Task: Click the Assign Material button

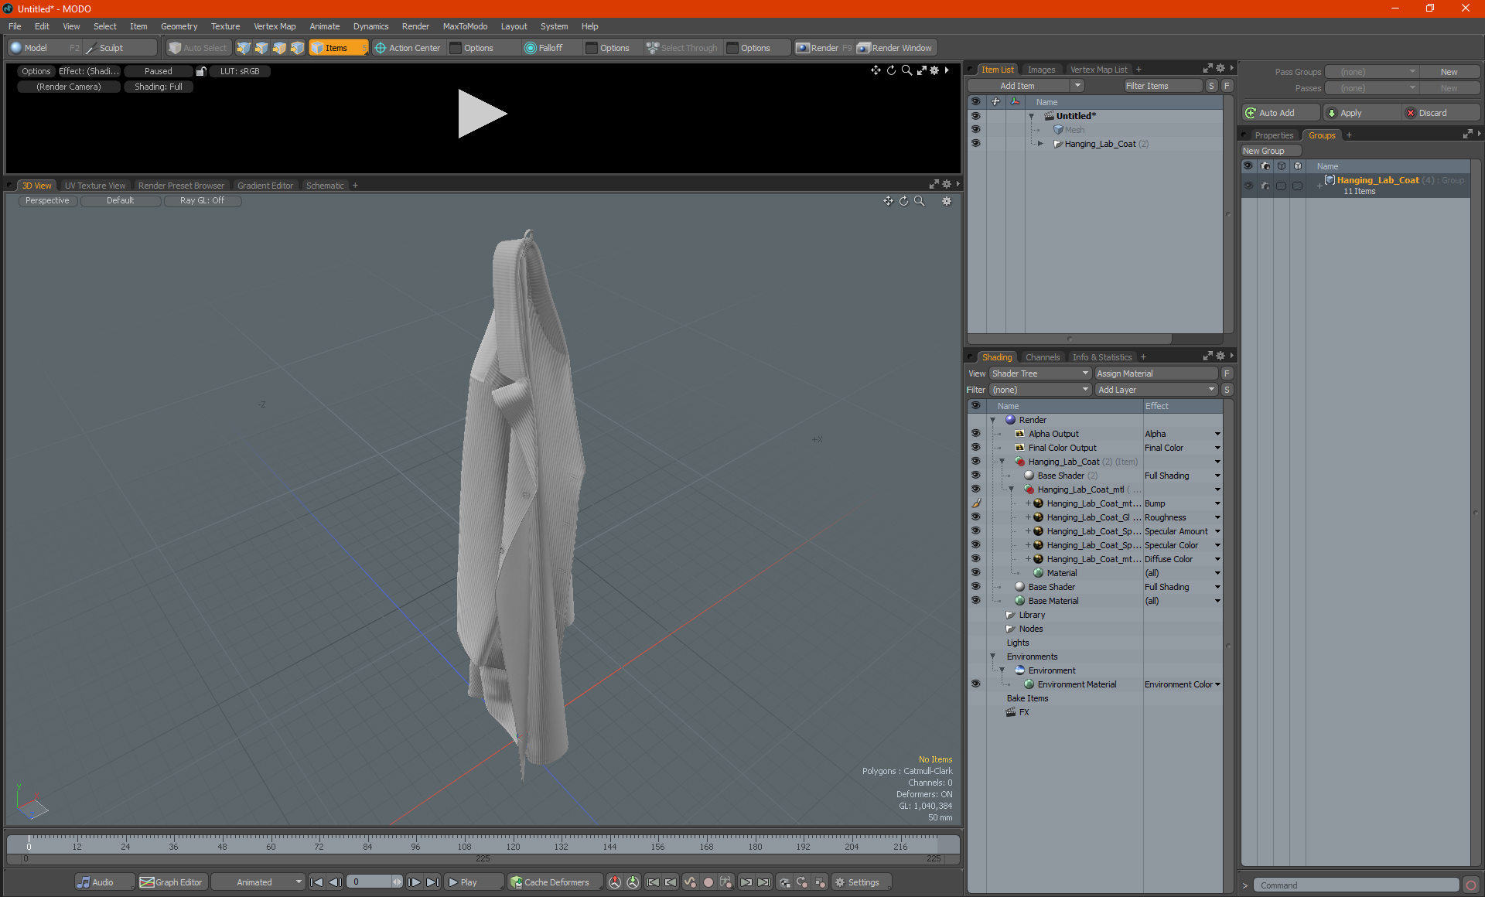Action: tap(1155, 373)
